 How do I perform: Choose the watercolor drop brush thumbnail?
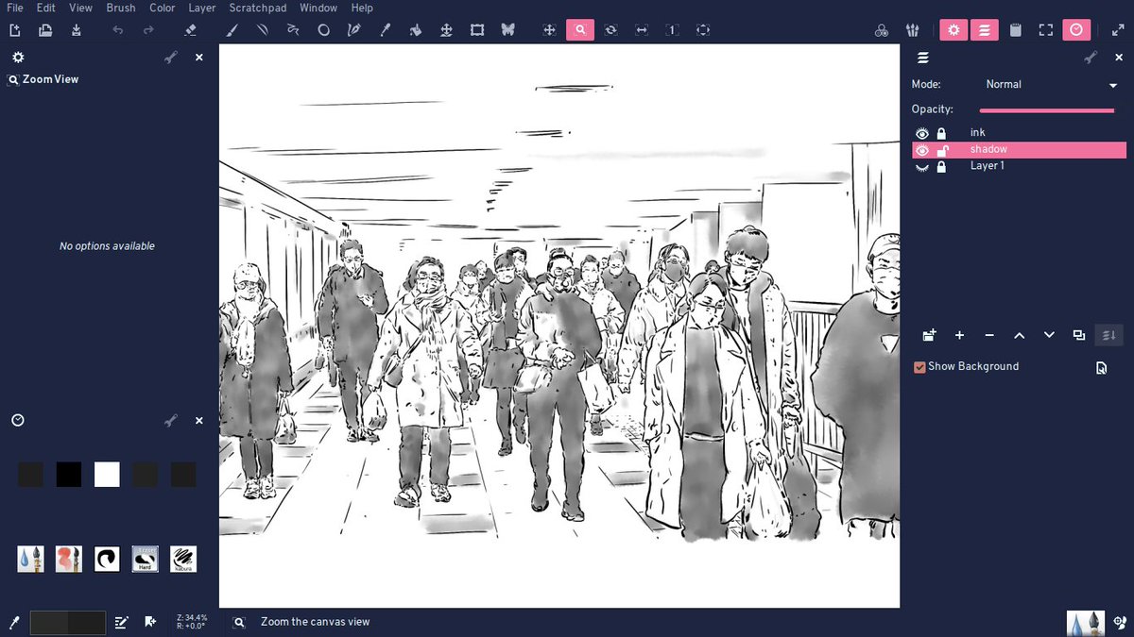[x=30, y=559]
